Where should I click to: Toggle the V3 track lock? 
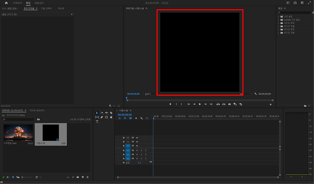tap(124, 138)
